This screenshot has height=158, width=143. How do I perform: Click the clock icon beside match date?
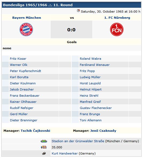(x=78, y=11)
